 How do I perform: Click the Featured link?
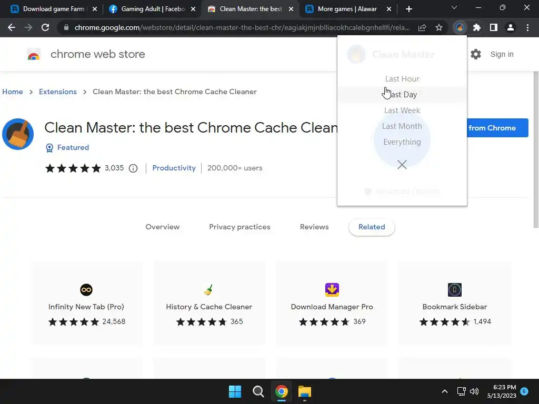(73, 147)
